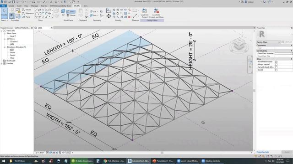Close the {3D} view tab
The height and width of the screenshot is (164, 293).
(52, 28)
